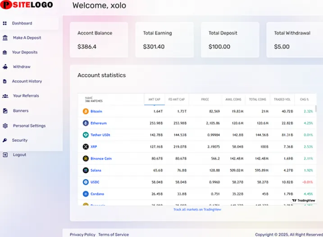Image resolution: width=323 pixels, height=237 pixels.
Task: Open Your Deposits page
Action: point(25,53)
